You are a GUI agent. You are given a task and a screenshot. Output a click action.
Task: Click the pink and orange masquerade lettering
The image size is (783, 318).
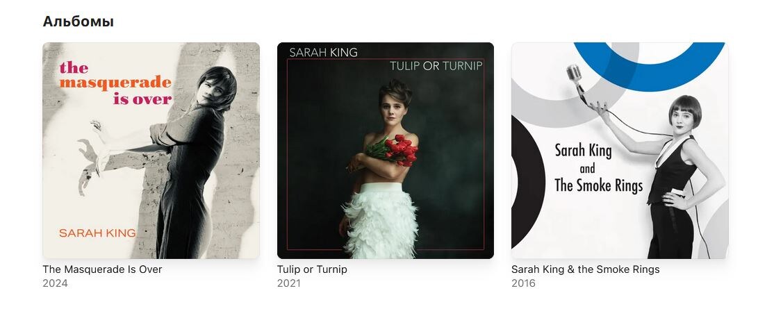(x=115, y=83)
